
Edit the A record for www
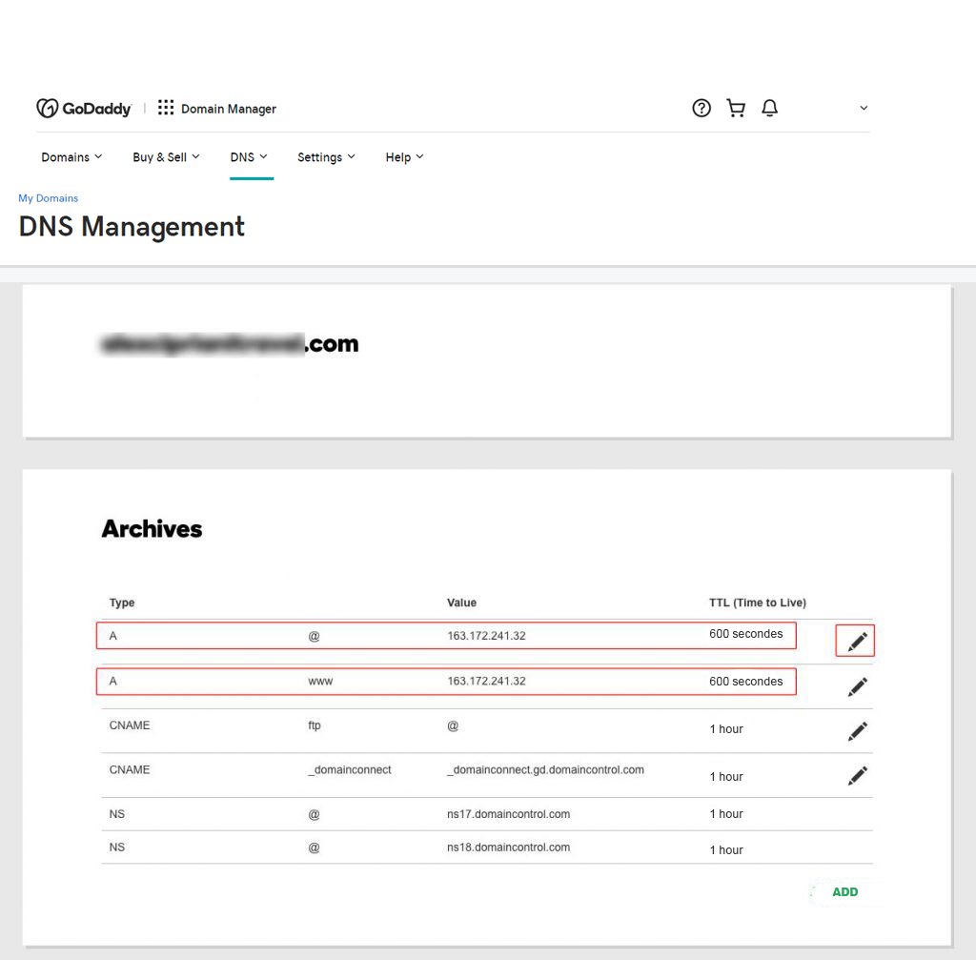click(x=857, y=686)
